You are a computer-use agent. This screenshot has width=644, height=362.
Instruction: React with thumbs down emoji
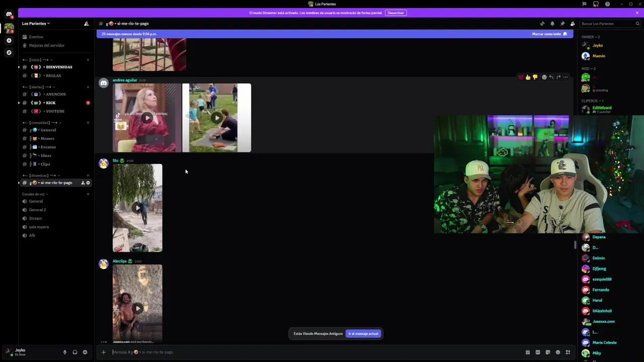(535, 77)
